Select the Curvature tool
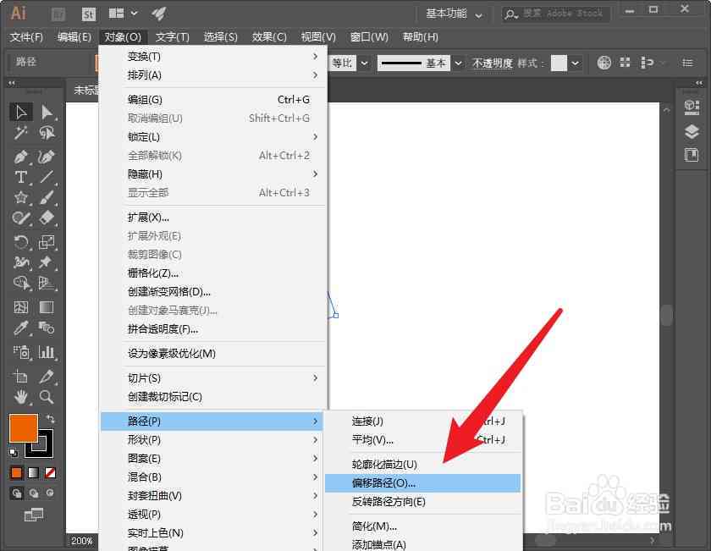 (x=47, y=157)
